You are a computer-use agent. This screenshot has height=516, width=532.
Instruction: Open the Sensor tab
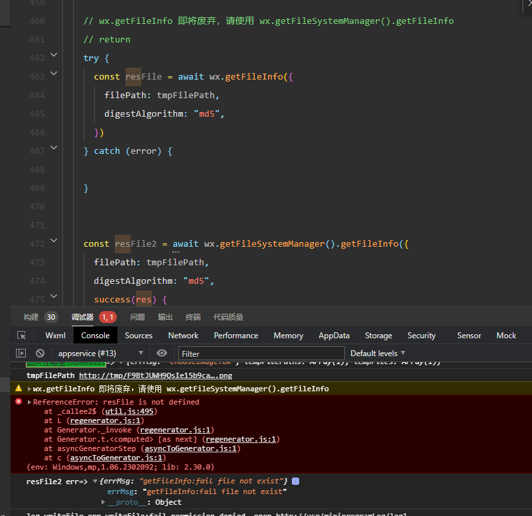point(469,336)
